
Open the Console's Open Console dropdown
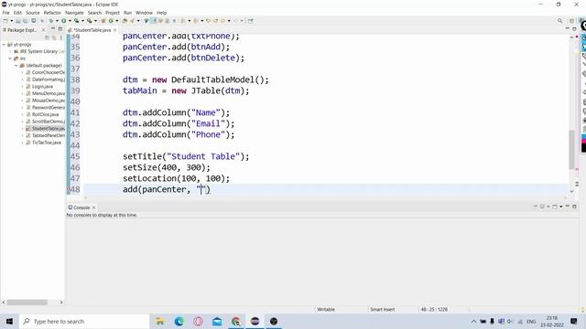tap(561, 207)
